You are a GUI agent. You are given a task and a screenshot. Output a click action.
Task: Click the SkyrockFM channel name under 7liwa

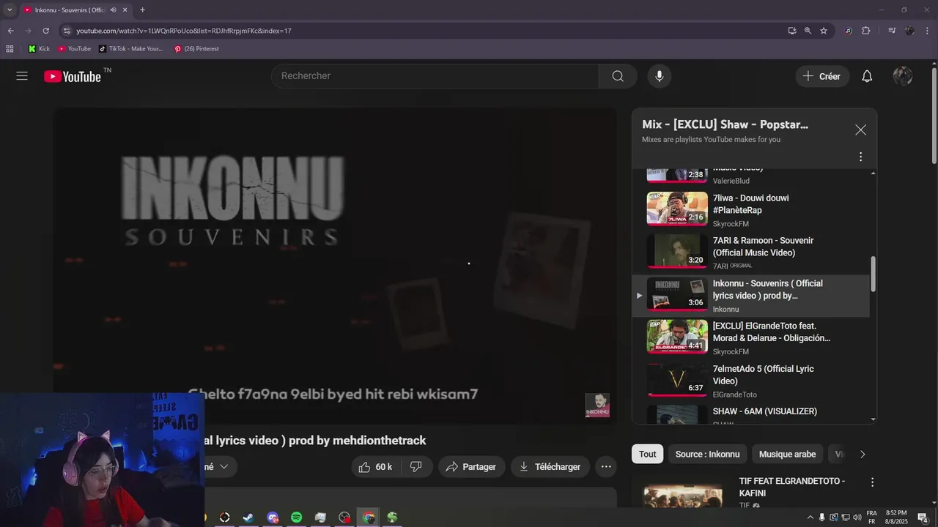tap(731, 223)
